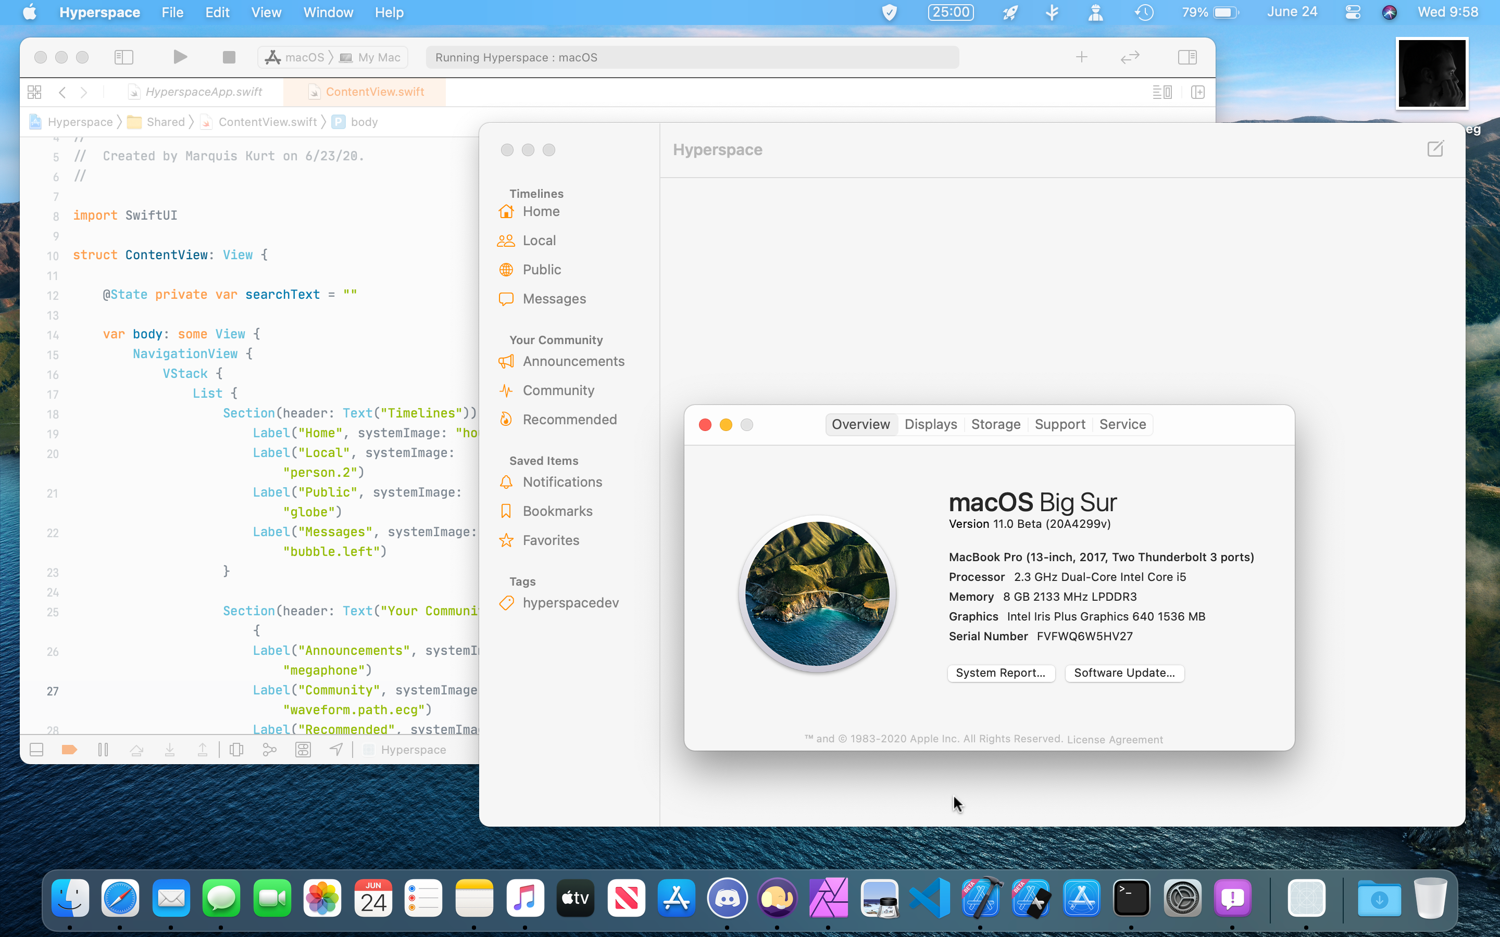This screenshot has height=937, width=1500.
Task: Open Xcode library with plus button
Action: tap(1081, 57)
